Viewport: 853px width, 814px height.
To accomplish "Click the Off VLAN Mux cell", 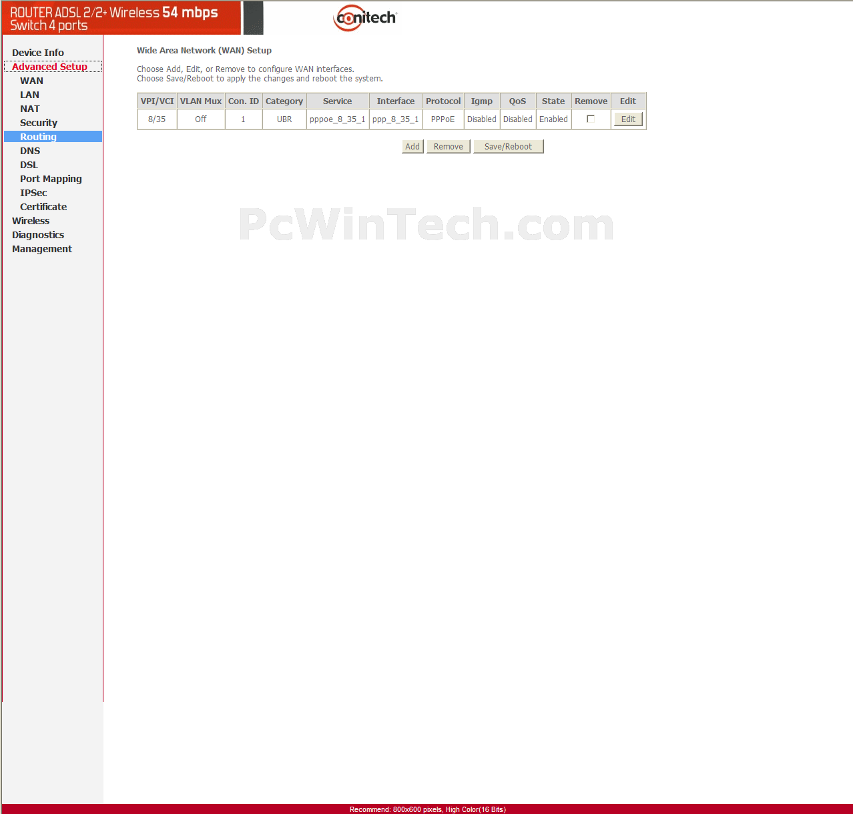I will [201, 119].
